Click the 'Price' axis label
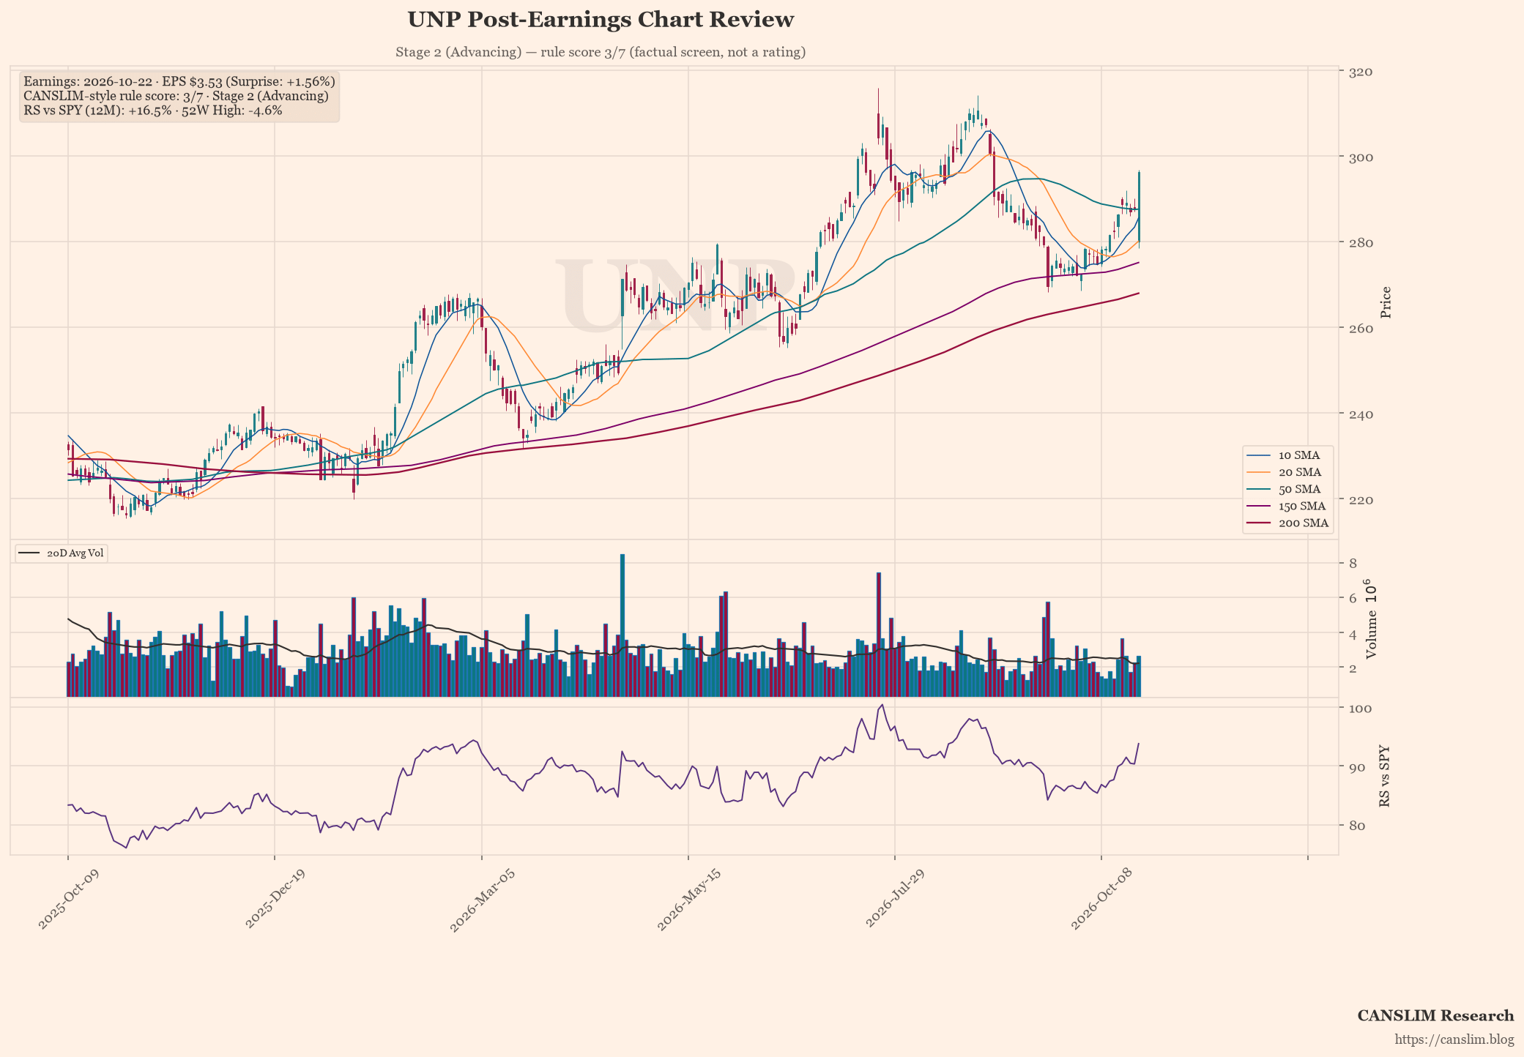Image resolution: width=1524 pixels, height=1057 pixels. tap(1386, 302)
